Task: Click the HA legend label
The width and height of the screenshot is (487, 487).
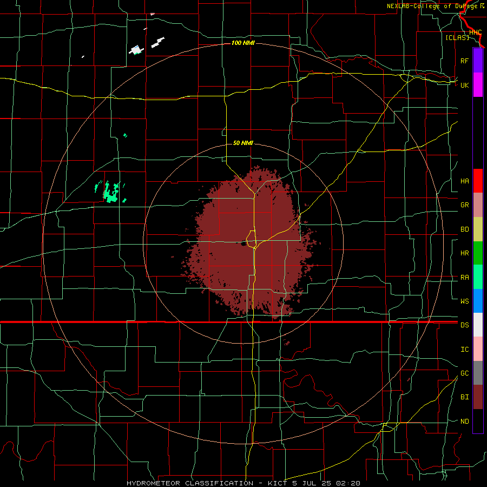Action: coord(464,181)
